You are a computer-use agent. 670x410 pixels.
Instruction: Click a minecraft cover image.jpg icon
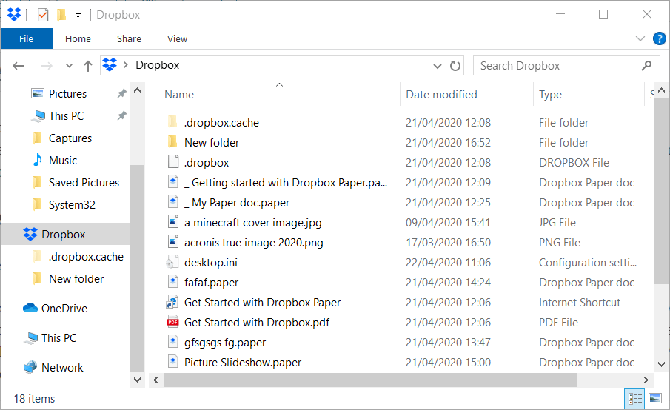pyautogui.click(x=172, y=223)
